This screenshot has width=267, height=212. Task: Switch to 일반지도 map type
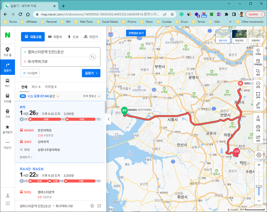(223, 36)
